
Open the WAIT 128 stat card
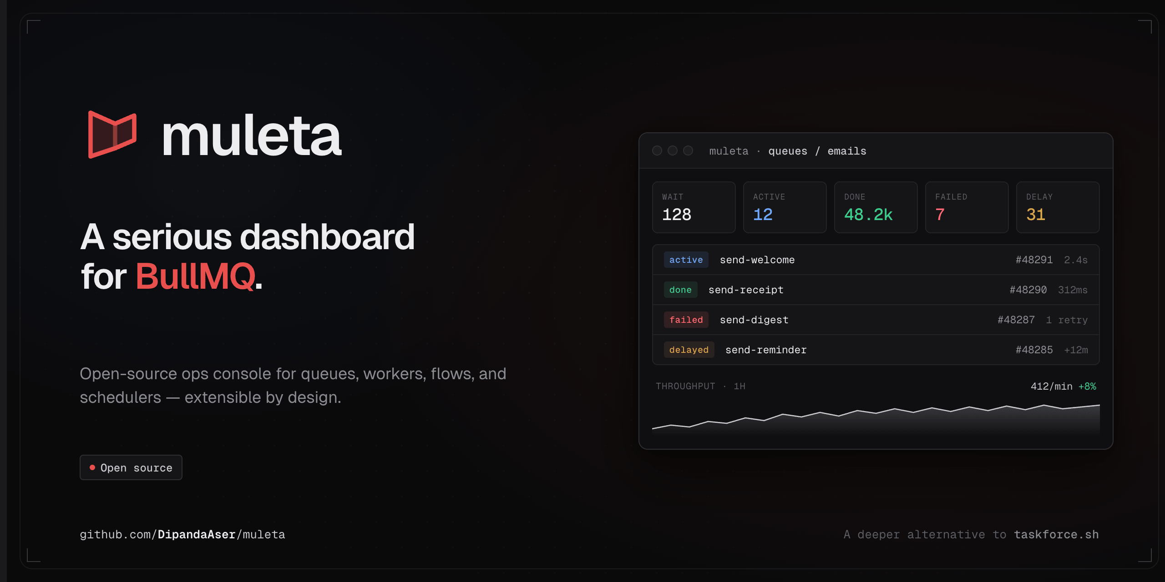694,207
